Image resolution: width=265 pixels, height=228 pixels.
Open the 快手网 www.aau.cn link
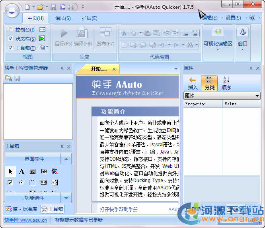point(26,220)
